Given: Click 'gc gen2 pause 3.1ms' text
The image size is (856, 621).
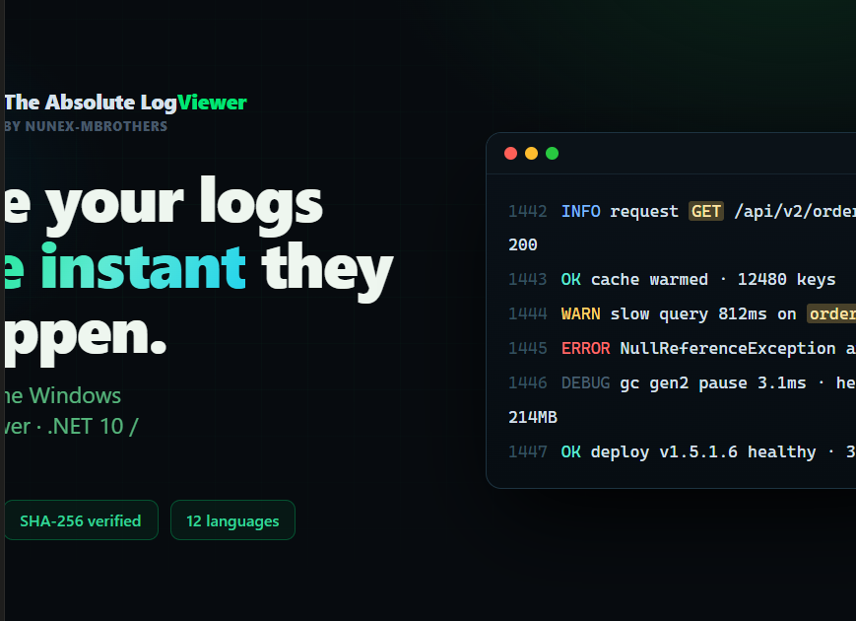Looking at the screenshot, I should tap(713, 383).
